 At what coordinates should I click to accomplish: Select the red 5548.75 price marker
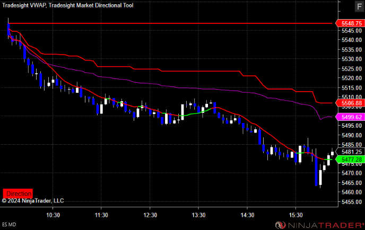(x=350, y=23)
